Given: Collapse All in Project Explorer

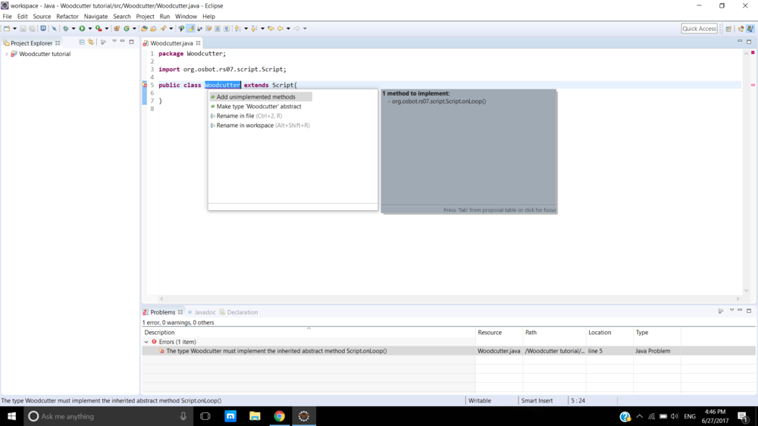Looking at the screenshot, I should (82, 42).
